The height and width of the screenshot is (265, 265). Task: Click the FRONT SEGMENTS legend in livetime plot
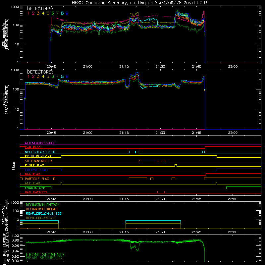coord(45,254)
